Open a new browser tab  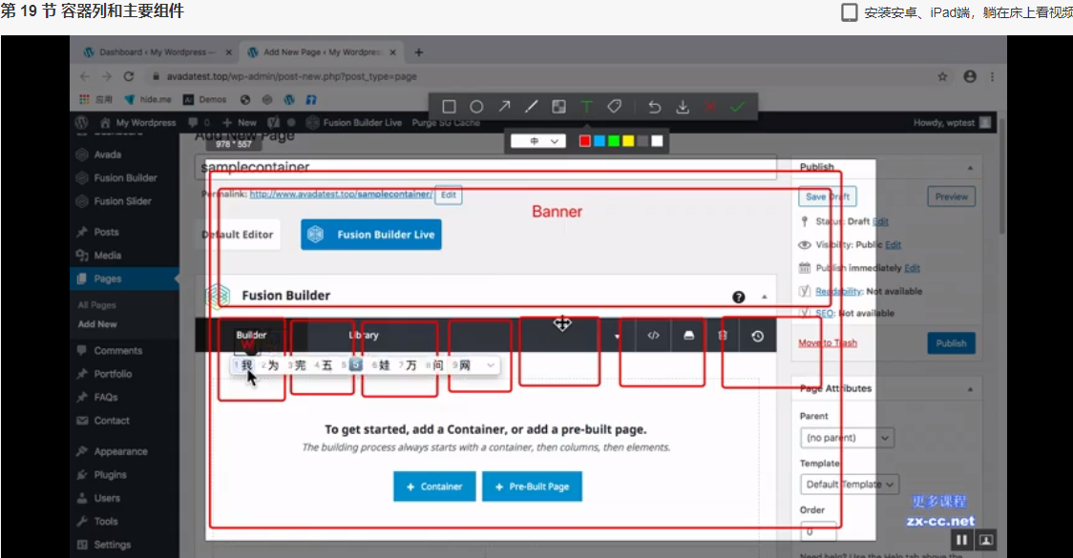click(419, 52)
